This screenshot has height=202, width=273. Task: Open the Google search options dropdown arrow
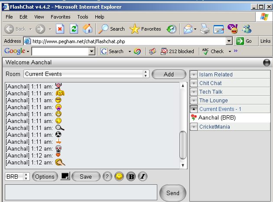click(x=130, y=51)
